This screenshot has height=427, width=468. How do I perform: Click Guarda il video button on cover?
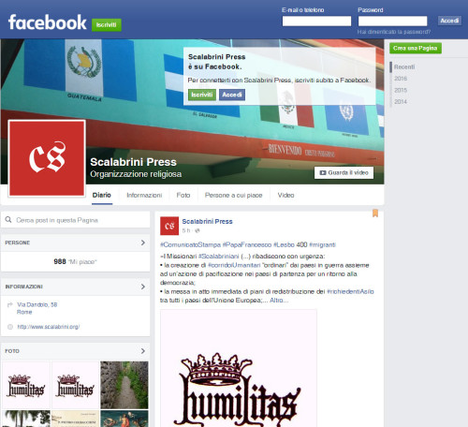[344, 172]
